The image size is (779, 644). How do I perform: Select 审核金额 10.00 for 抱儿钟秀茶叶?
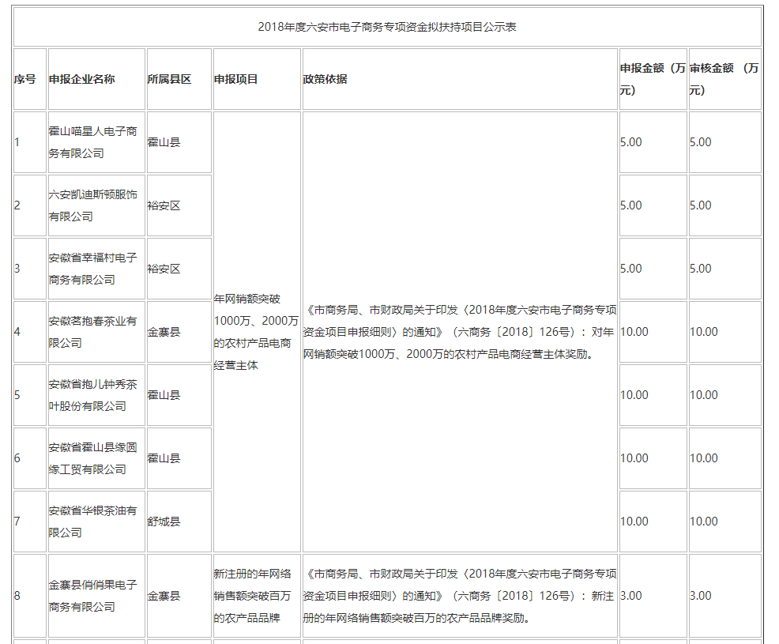pos(704,395)
